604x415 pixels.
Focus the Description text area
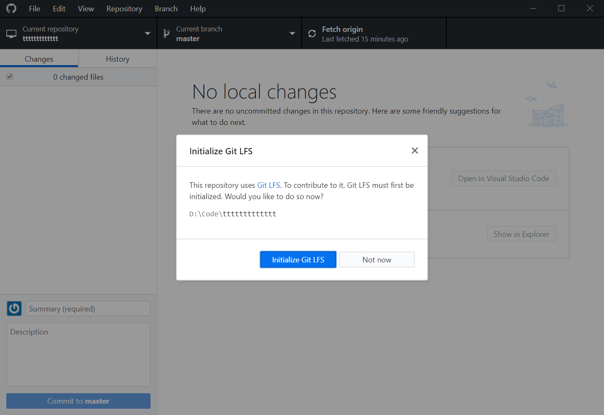(78, 355)
